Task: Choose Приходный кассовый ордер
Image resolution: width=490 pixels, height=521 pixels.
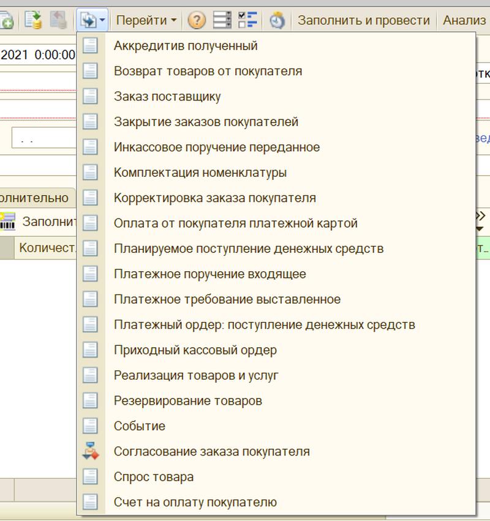Action: click(276, 350)
